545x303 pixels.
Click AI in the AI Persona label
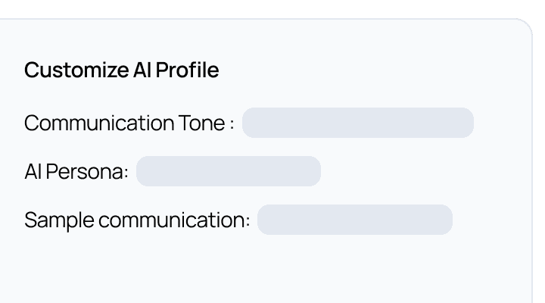click(x=33, y=171)
